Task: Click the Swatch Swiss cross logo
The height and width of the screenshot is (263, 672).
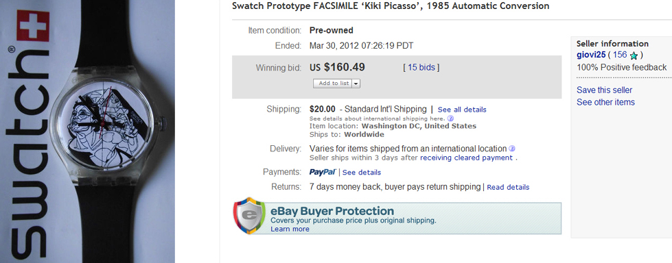Action: (33, 26)
